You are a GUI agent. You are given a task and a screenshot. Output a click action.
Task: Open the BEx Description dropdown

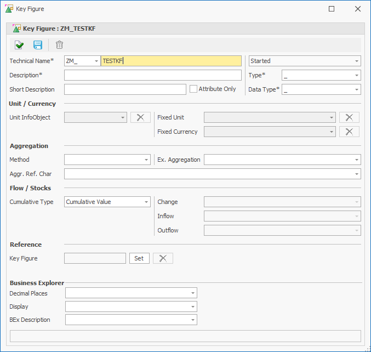click(193, 320)
